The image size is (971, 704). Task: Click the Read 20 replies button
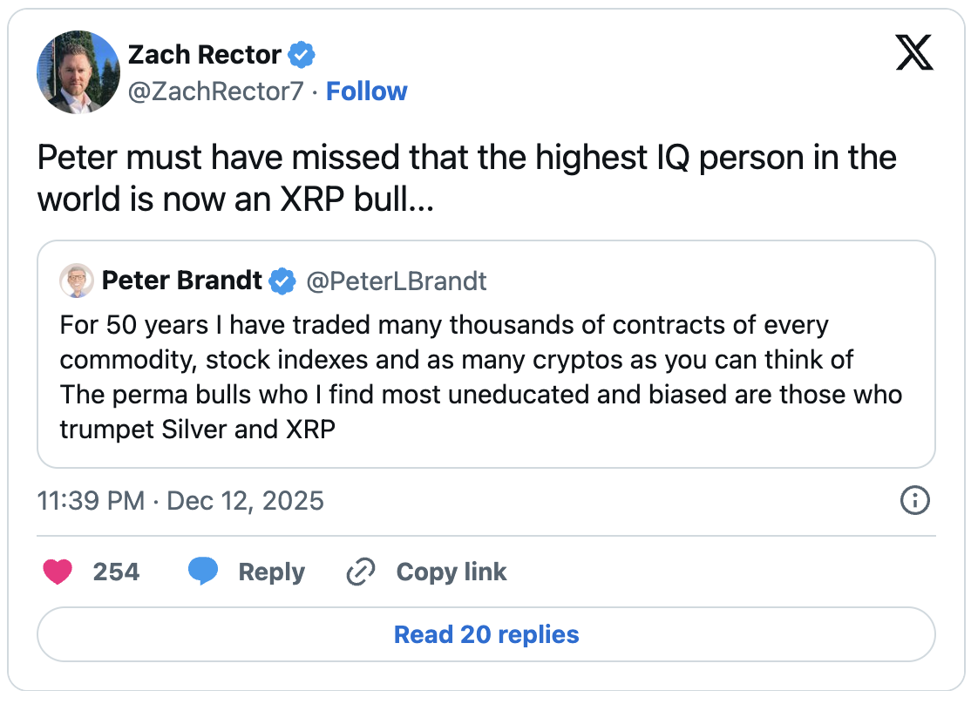click(x=485, y=634)
